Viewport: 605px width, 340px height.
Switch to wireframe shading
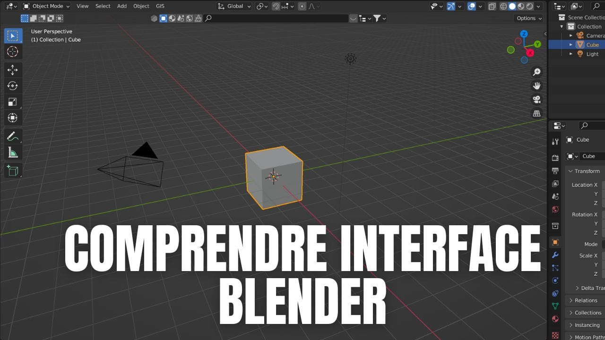[x=503, y=6]
